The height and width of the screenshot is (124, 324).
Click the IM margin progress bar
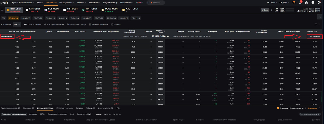tap(291, 9)
